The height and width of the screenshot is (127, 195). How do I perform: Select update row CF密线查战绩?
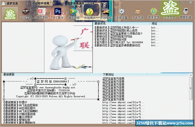19,114
